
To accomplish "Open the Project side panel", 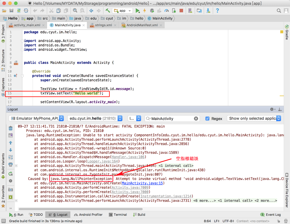I will pyautogui.click(x=3, y=33).
